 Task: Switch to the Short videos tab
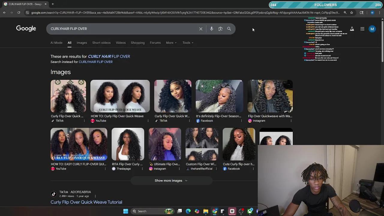[x=101, y=43]
